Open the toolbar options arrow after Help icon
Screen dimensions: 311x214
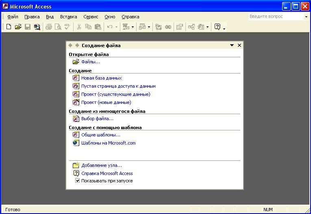224,29
